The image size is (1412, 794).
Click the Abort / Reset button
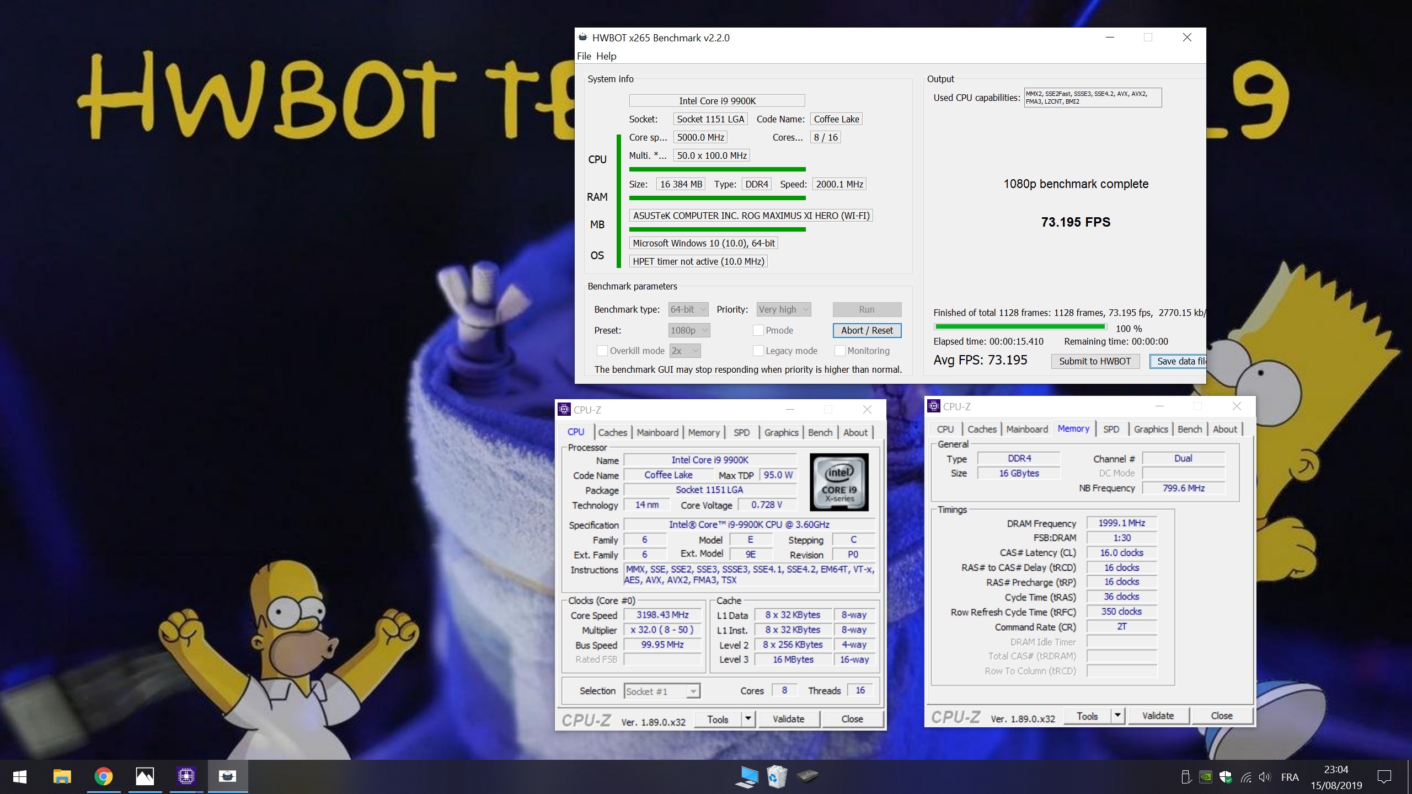(x=867, y=330)
